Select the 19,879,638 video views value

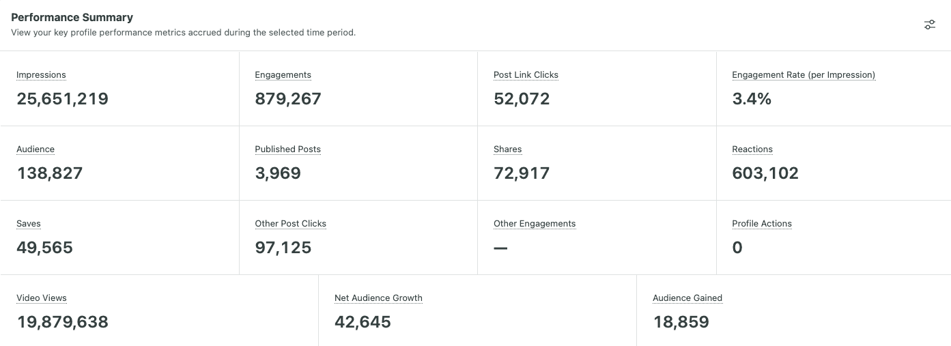point(62,322)
